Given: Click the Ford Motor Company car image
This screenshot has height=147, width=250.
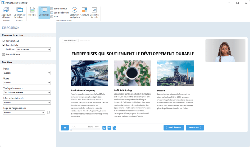Looking at the screenshot, I should tap(89, 73).
